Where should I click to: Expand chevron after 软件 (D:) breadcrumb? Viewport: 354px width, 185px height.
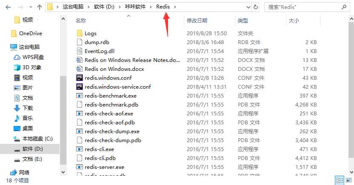pyautogui.click(x=120, y=7)
